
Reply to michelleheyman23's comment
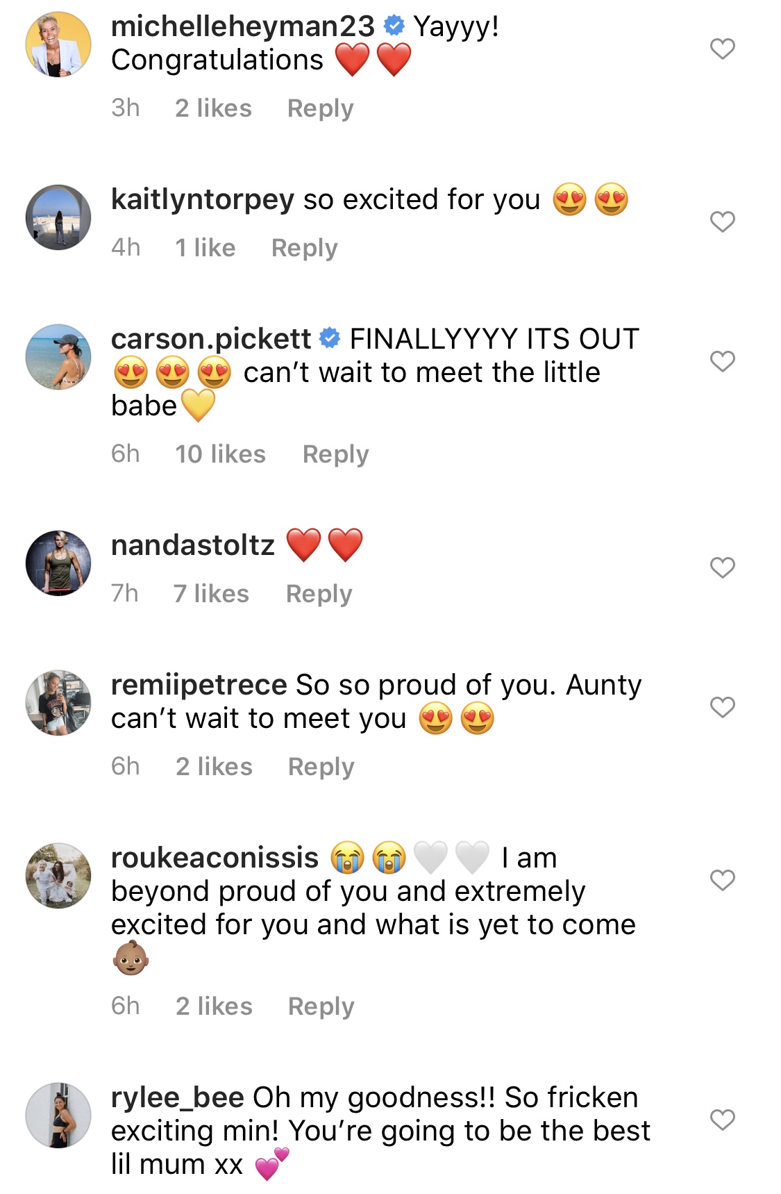[x=320, y=108]
